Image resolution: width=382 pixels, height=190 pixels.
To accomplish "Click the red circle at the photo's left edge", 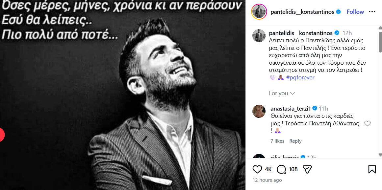I will [2, 135].
